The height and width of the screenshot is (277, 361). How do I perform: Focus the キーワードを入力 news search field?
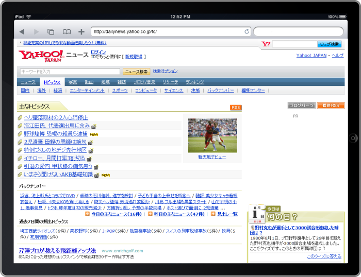click(x=70, y=72)
